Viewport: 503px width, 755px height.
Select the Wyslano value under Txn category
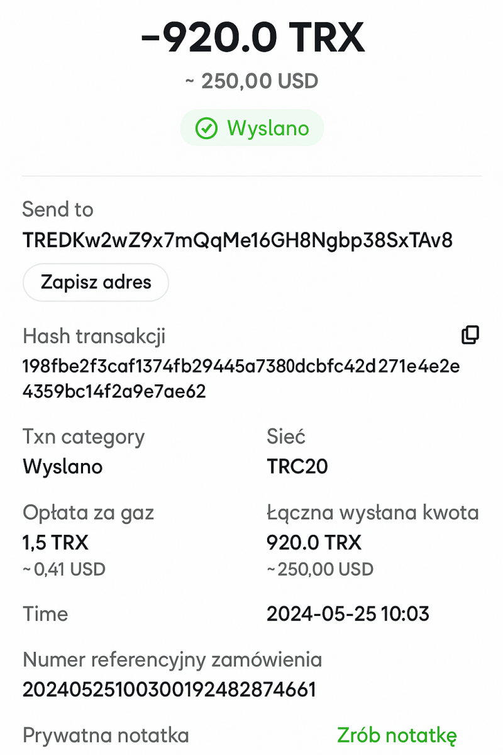click(63, 466)
